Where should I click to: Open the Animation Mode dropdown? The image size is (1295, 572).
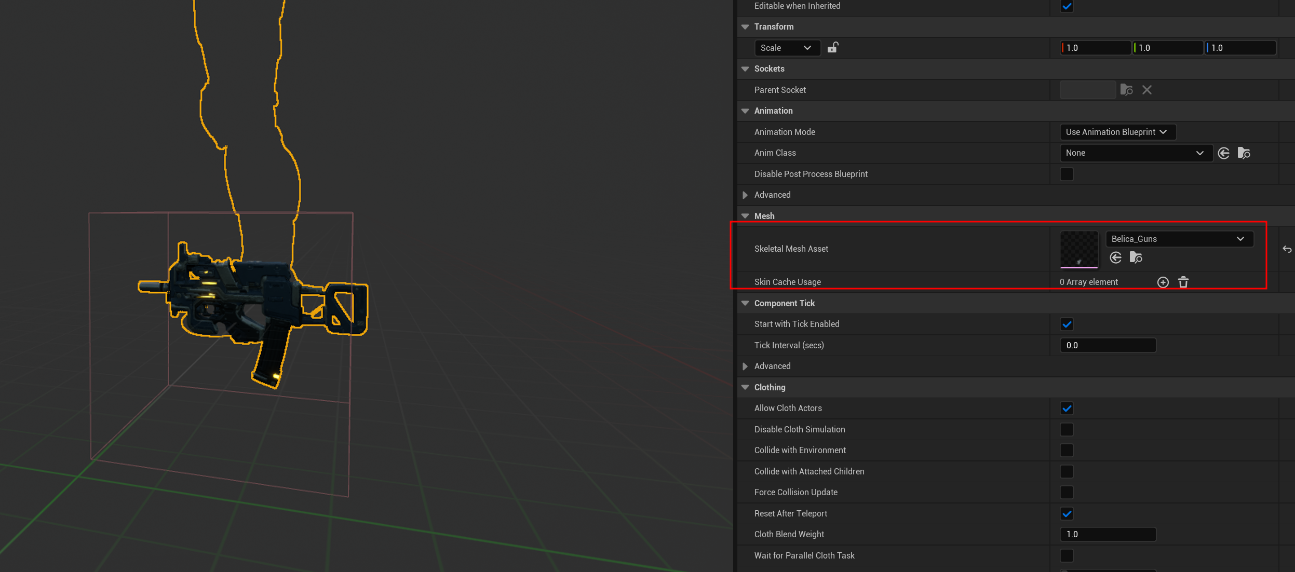click(1117, 132)
